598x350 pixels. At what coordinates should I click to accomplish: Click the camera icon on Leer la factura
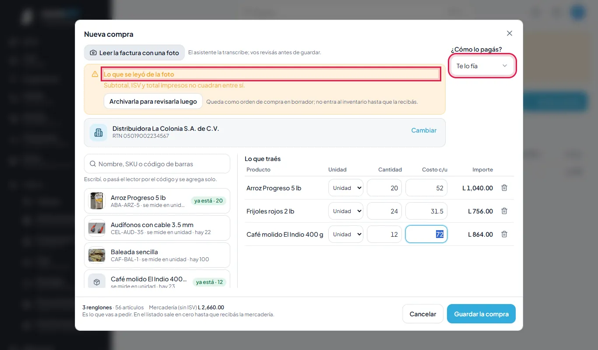[93, 53]
